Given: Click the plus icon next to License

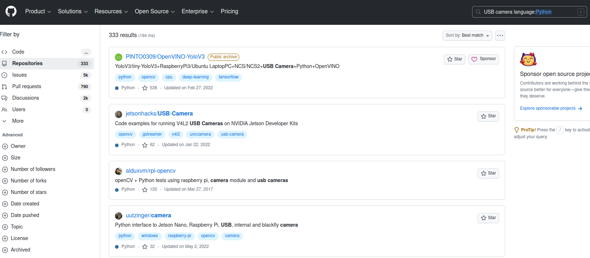Looking at the screenshot, I should click(5, 239).
